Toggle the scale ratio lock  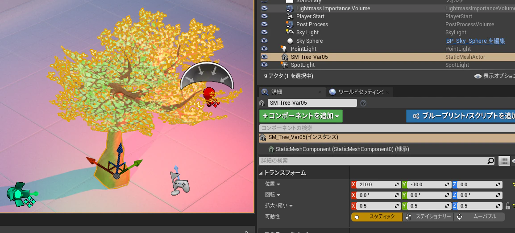pos(508,206)
